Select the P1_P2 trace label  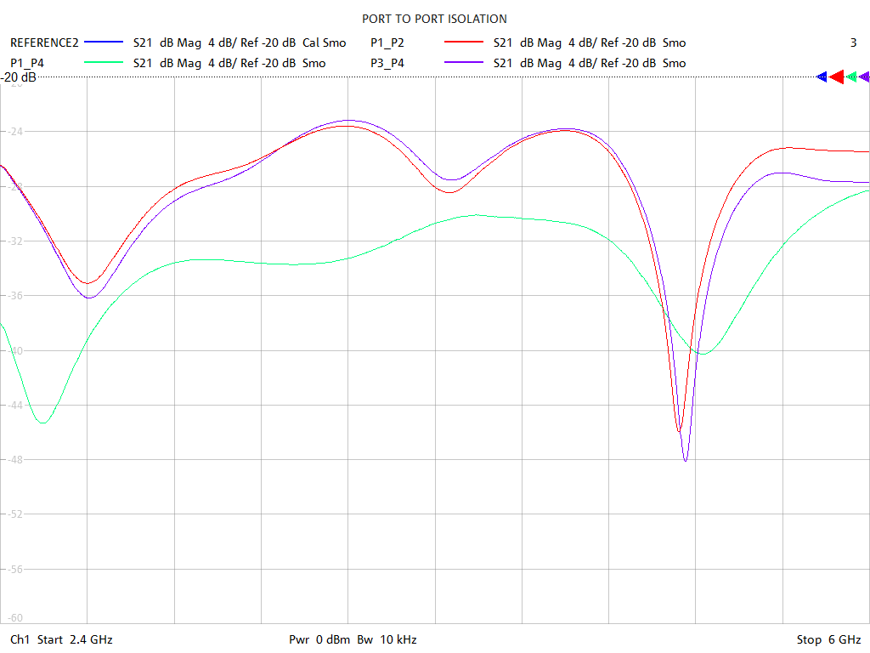(387, 43)
